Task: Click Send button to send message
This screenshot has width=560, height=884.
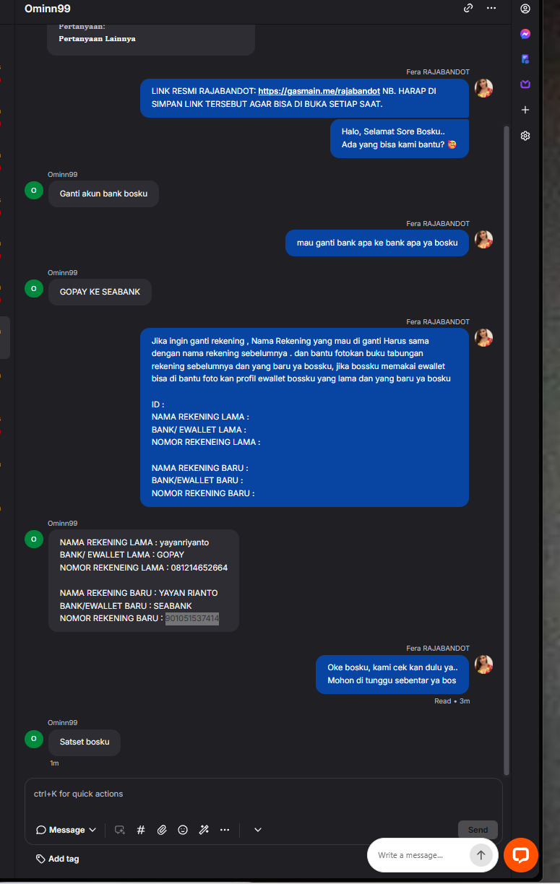Action: click(478, 830)
